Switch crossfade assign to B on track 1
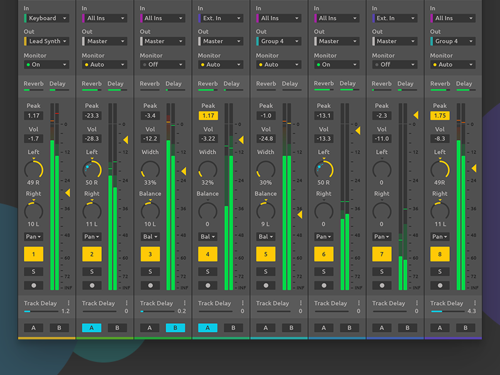Image resolution: width=500 pixels, height=375 pixels. (x=58, y=327)
